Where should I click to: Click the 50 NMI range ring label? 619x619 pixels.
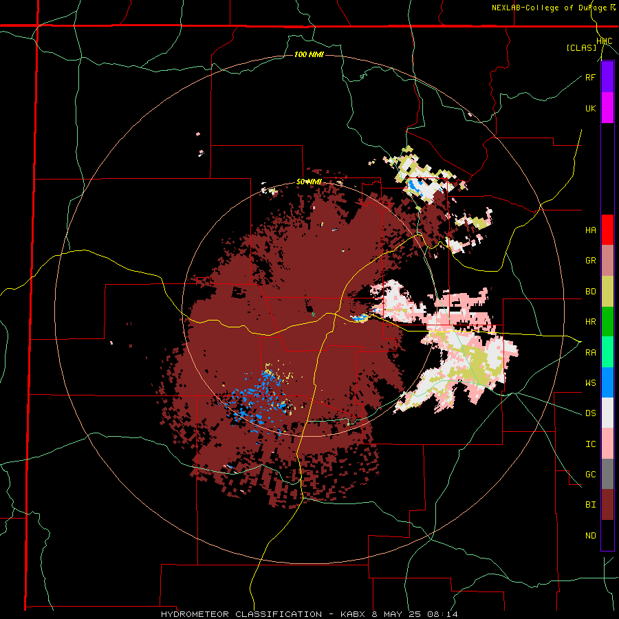point(309,182)
